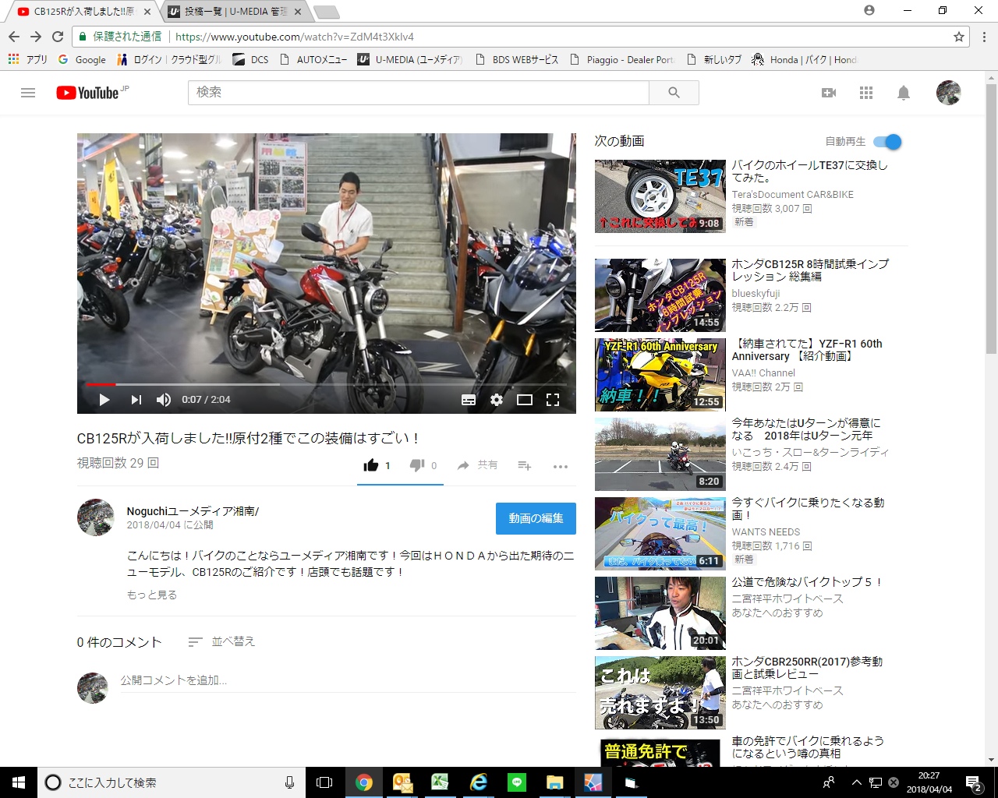Open ホンダCB125R 8時間試乗 video title
The height and width of the screenshot is (798, 998).
pyautogui.click(x=810, y=270)
